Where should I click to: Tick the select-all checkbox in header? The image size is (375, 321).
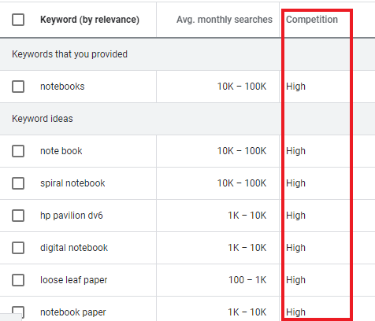(x=18, y=20)
